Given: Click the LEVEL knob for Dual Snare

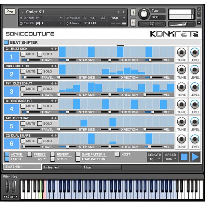Looking at the screenshot, I should click(x=195, y=139).
